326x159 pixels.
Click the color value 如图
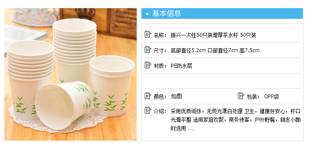[x=176, y=96]
